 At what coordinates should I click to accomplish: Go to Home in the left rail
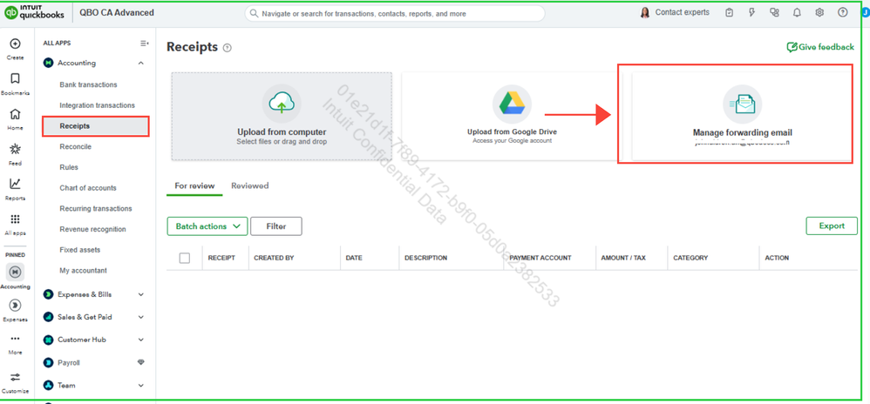click(15, 114)
